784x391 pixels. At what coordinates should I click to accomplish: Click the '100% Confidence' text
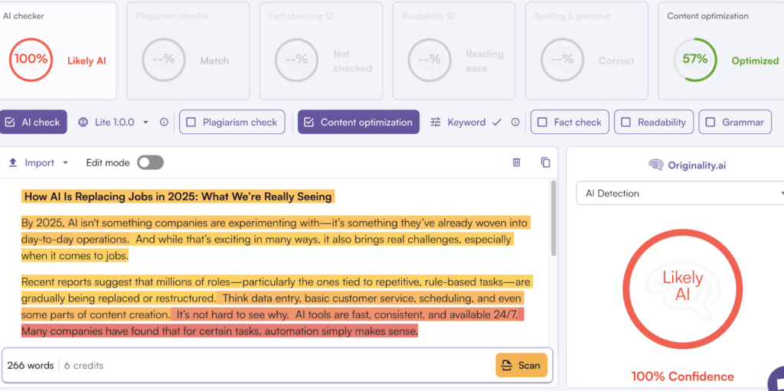[682, 376]
